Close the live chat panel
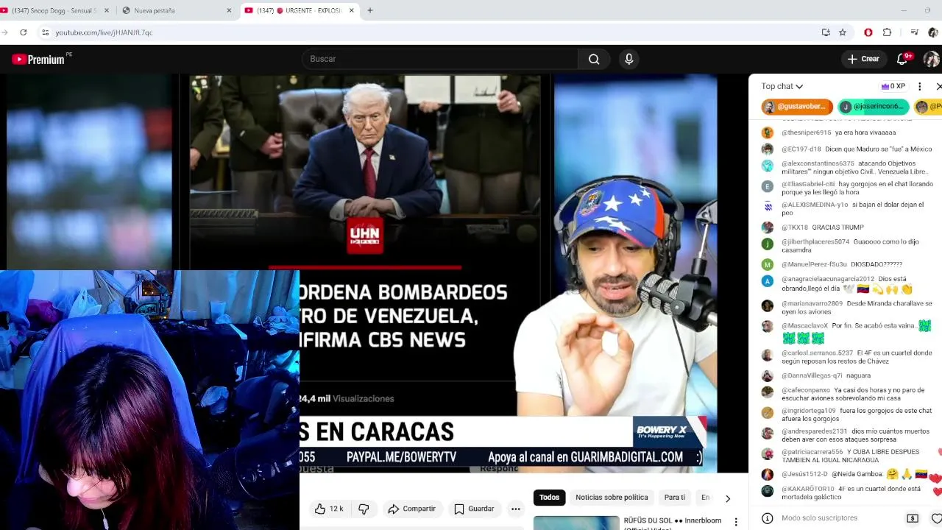Screen dimensions: 942x530 938,86
